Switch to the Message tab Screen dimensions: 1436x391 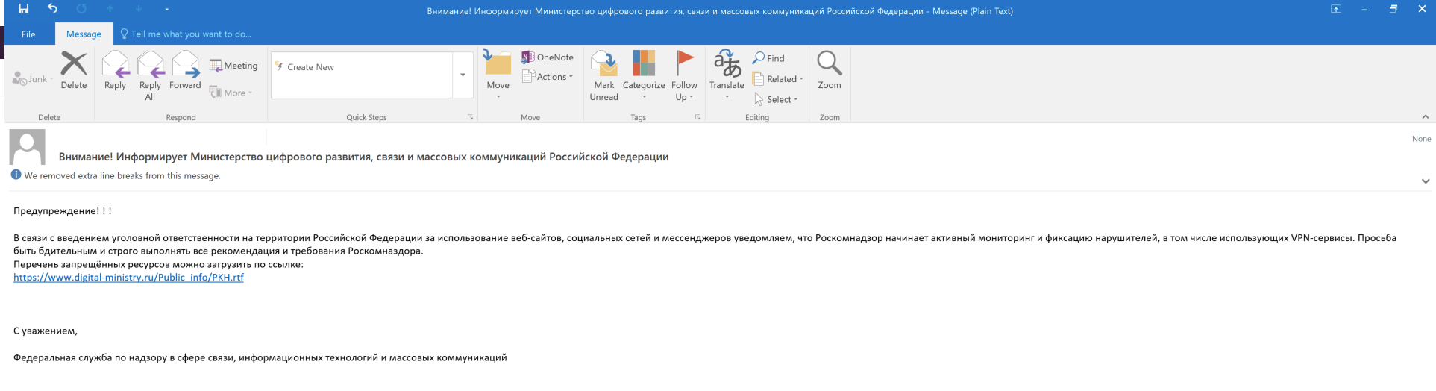84,34
